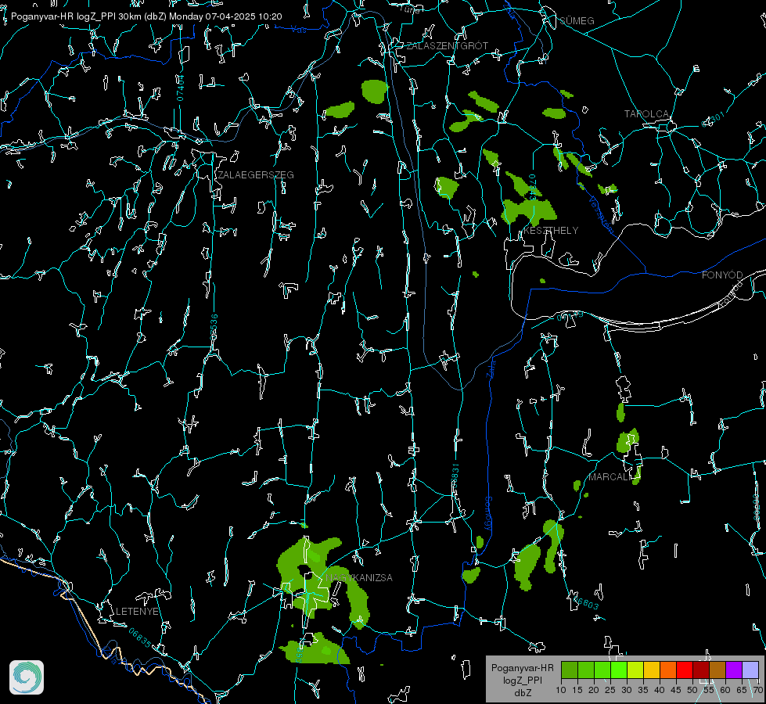Select the SÜMEG town label
766x704 pixels.
pos(577,20)
